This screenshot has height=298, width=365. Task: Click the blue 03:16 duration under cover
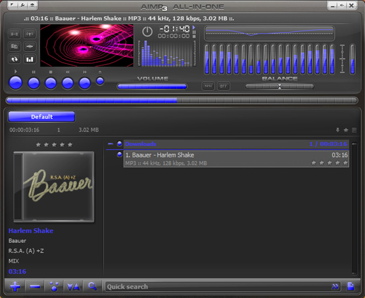click(17, 271)
